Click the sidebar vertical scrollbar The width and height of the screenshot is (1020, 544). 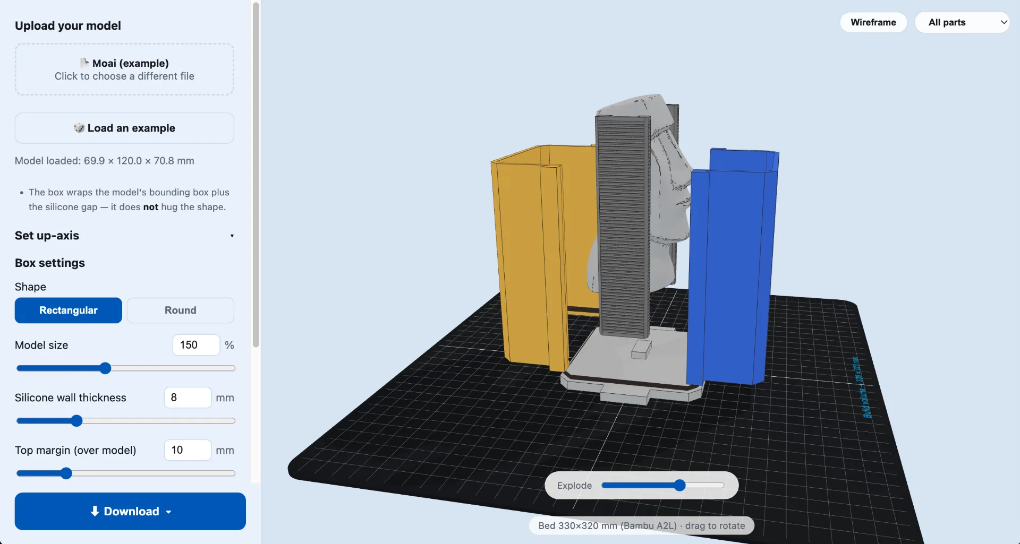pos(256,175)
